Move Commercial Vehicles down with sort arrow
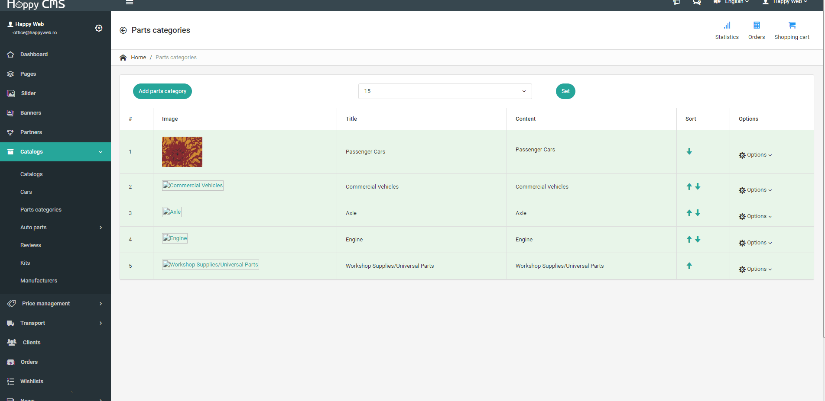Screen dimensions: 825x401 point(698,186)
